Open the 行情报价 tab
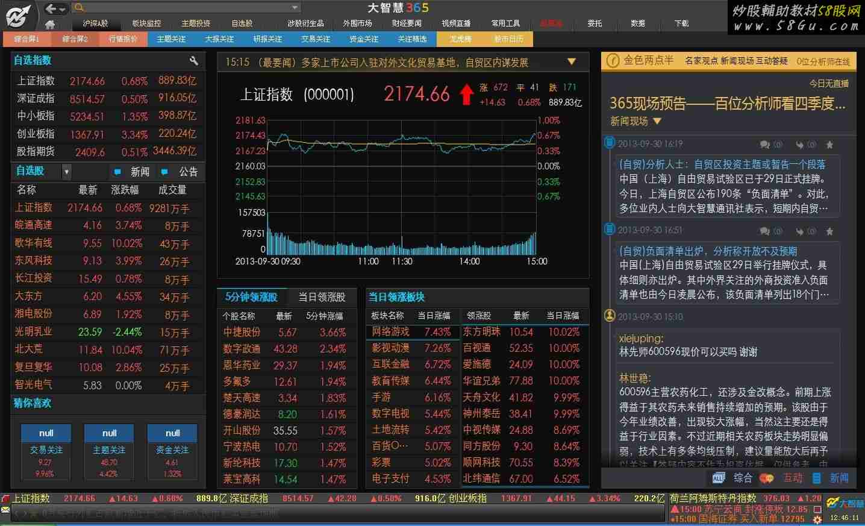Viewport: 865px width, 526px height. (123, 39)
